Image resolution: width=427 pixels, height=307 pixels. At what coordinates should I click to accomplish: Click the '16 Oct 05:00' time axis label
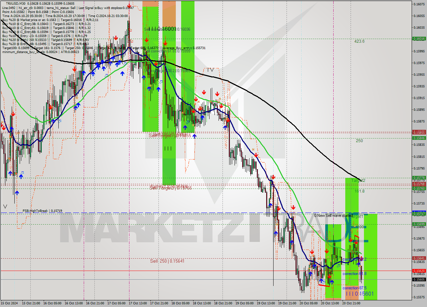pyautogui.click(x=53, y=303)
